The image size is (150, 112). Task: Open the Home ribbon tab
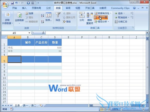[x=14, y=8]
